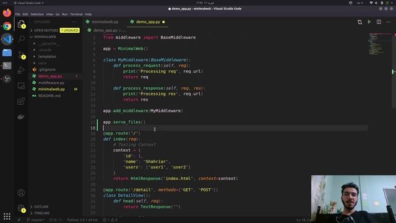Viewport: 396px width, 223px height.
Task: Click the 'app.serve_files()' code line
Action: (124, 122)
